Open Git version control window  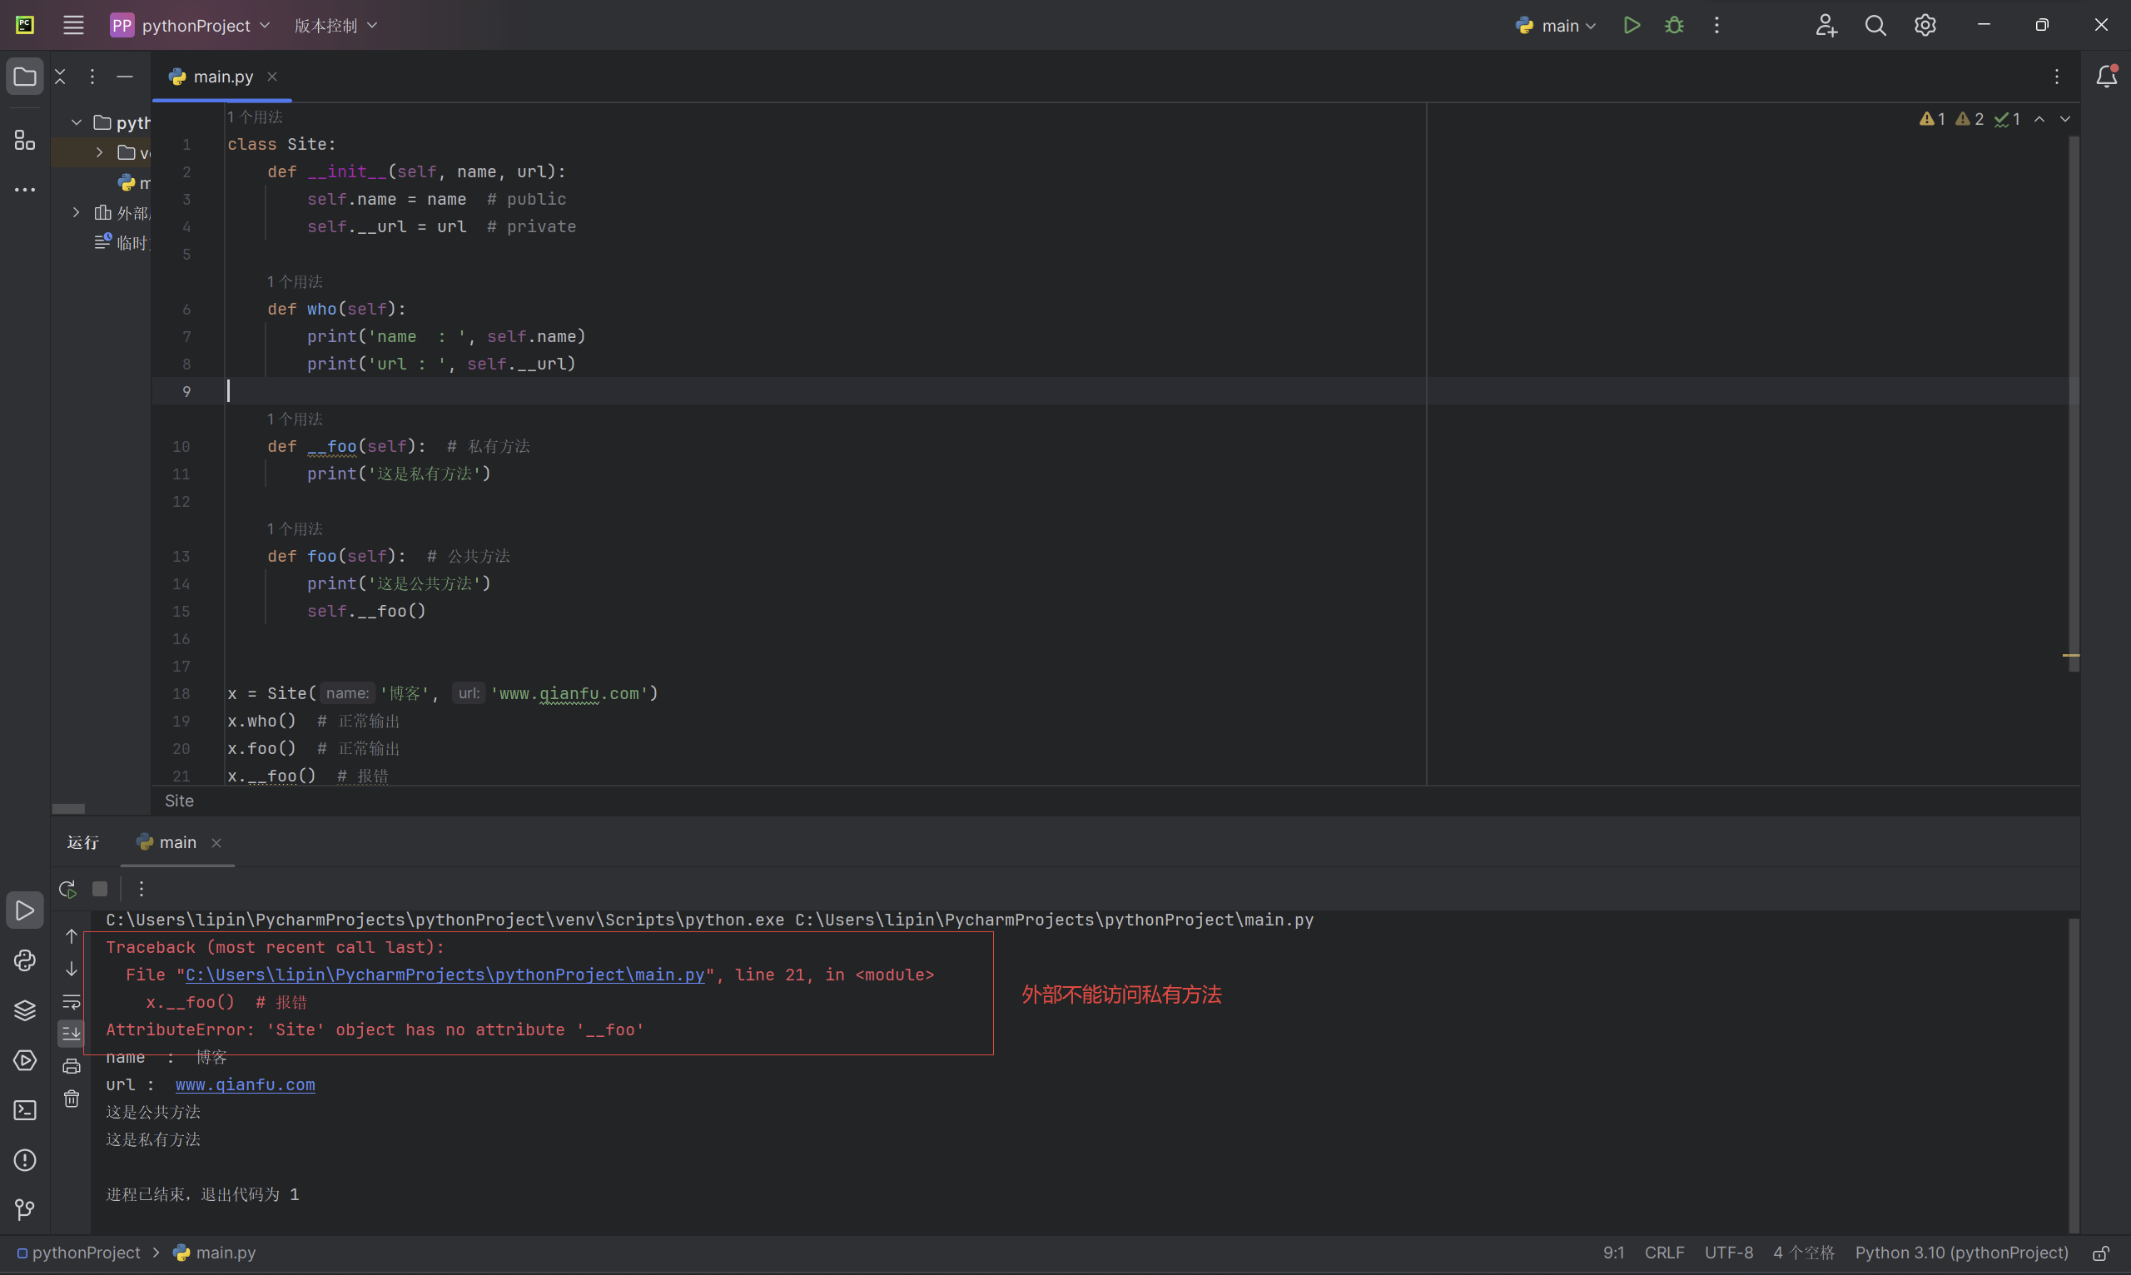pos(25,1210)
